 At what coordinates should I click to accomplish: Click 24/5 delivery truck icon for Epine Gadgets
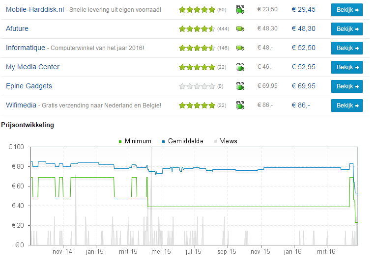(240, 86)
